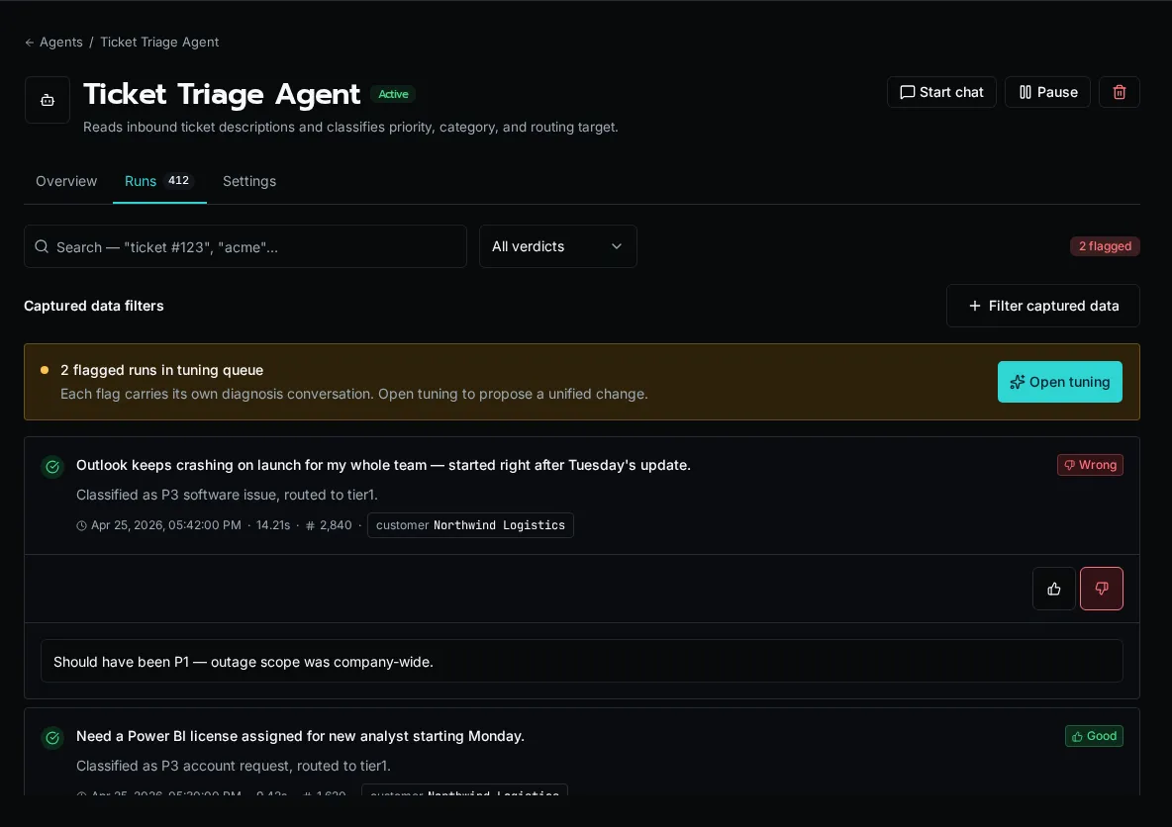Click the Northwind Logistics tag on Outlook run

tap(470, 525)
